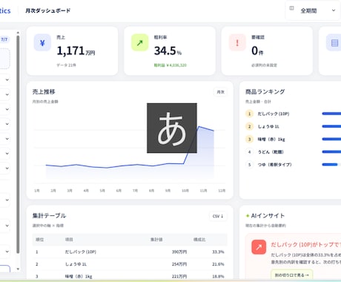Toggle the 月次 granularity button in 売上推移
The image size is (341, 282).
pos(220,92)
